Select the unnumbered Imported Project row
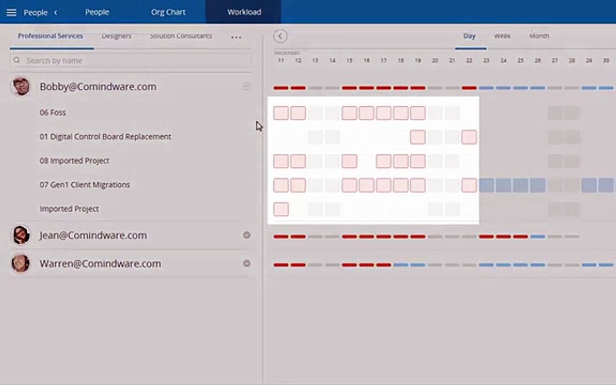This screenshot has height=385, width=616. pyautogui.click(x=69, y=209)
